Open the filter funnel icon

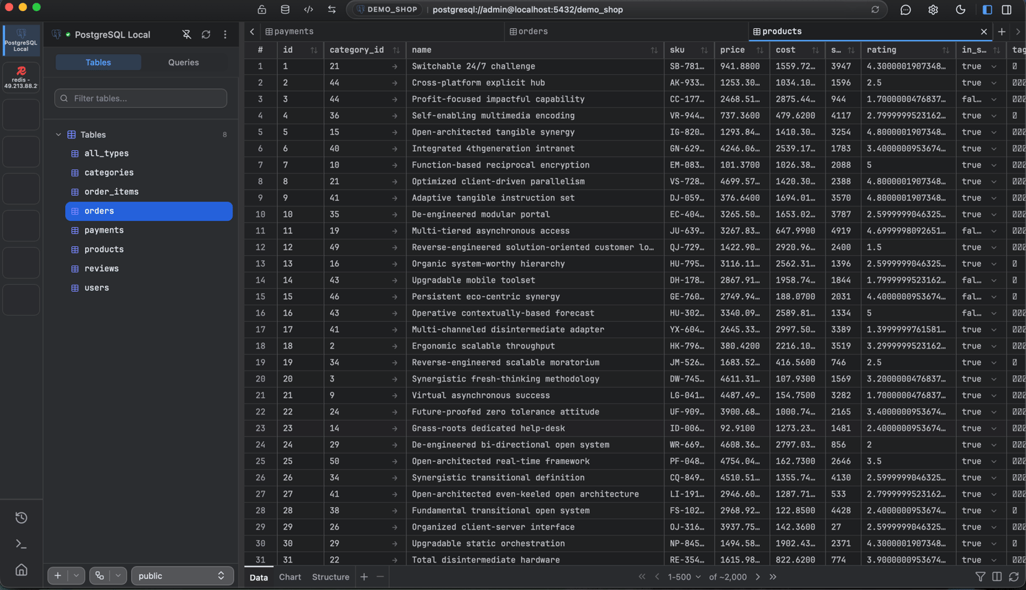point(980,577)
